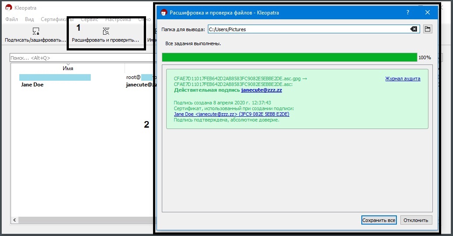Click the janecute@zzz.zz signature link

[261, 90]
